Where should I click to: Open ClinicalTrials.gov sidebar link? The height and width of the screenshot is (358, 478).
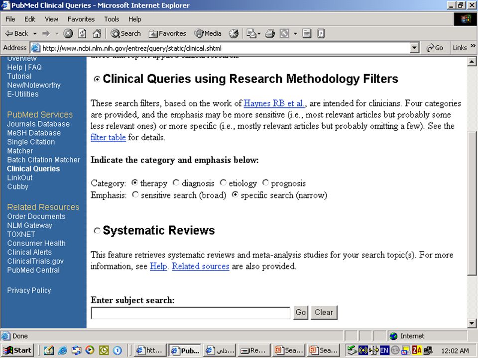35,261
